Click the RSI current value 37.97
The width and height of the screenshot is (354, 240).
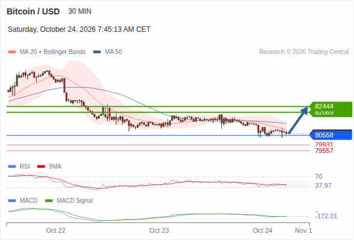[323, 185]
